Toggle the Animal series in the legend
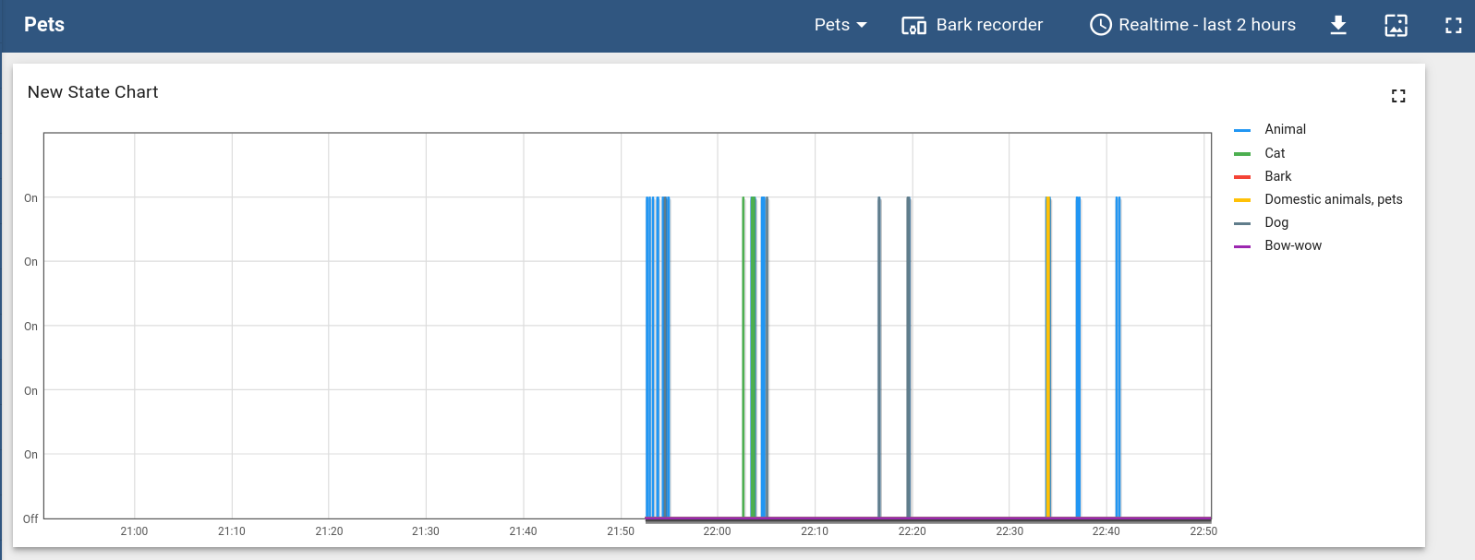This screenshot has height=560, width=1475. [x=1285, y=129]
